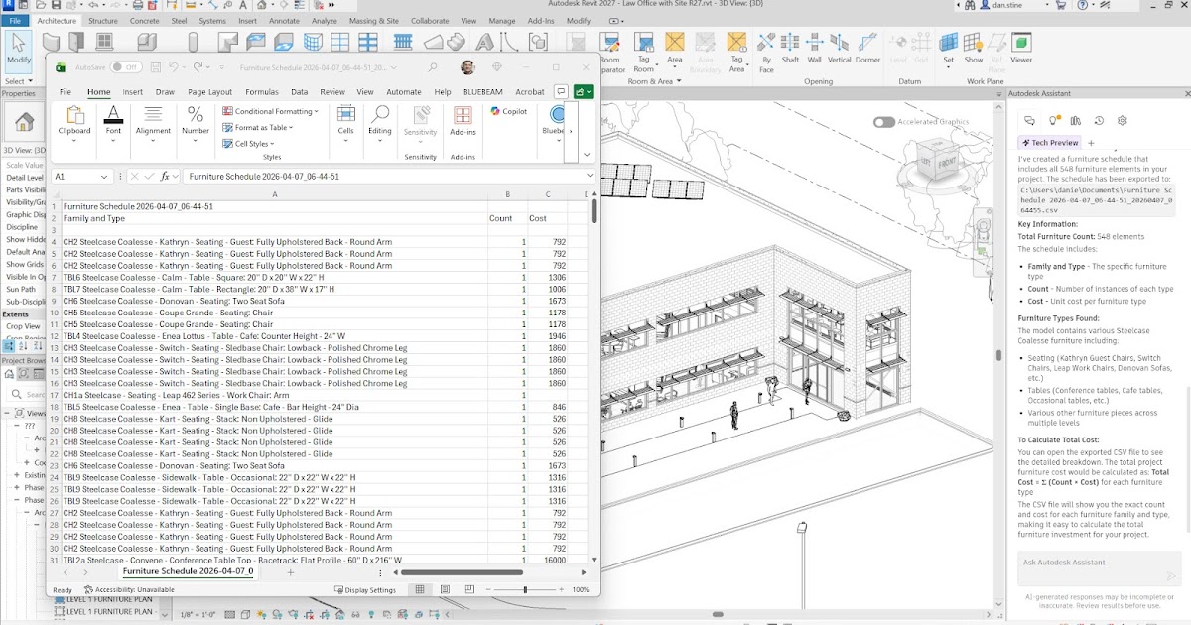1191x625 pixels.
Task: Select the Wall opening tool
Action: coord(814,48)
